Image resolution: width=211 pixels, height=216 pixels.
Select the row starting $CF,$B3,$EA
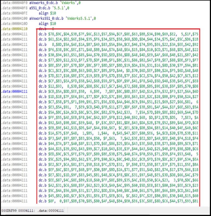coord(118,81)
